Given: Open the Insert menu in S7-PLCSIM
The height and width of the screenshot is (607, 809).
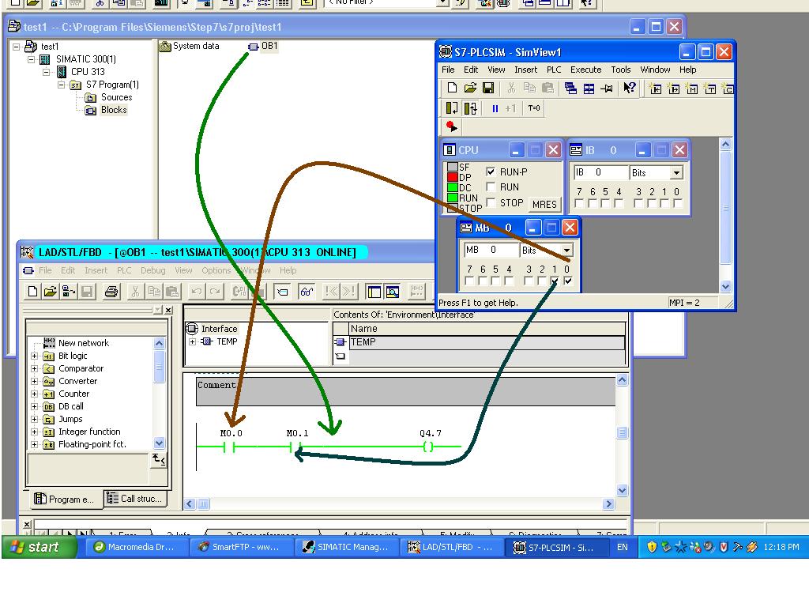Looking at the screenshot, I should point(525,70).
